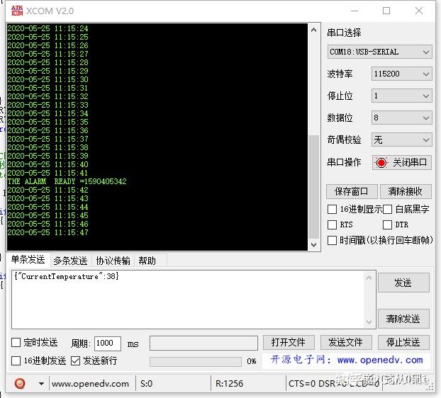Switch to the 多条发送 multi send tab

point(70,261)
